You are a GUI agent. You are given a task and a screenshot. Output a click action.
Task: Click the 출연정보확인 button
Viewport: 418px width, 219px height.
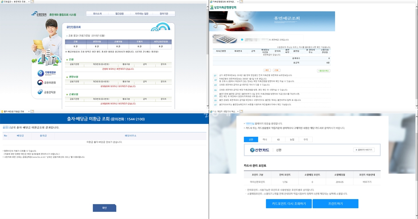tap(323, 70)
